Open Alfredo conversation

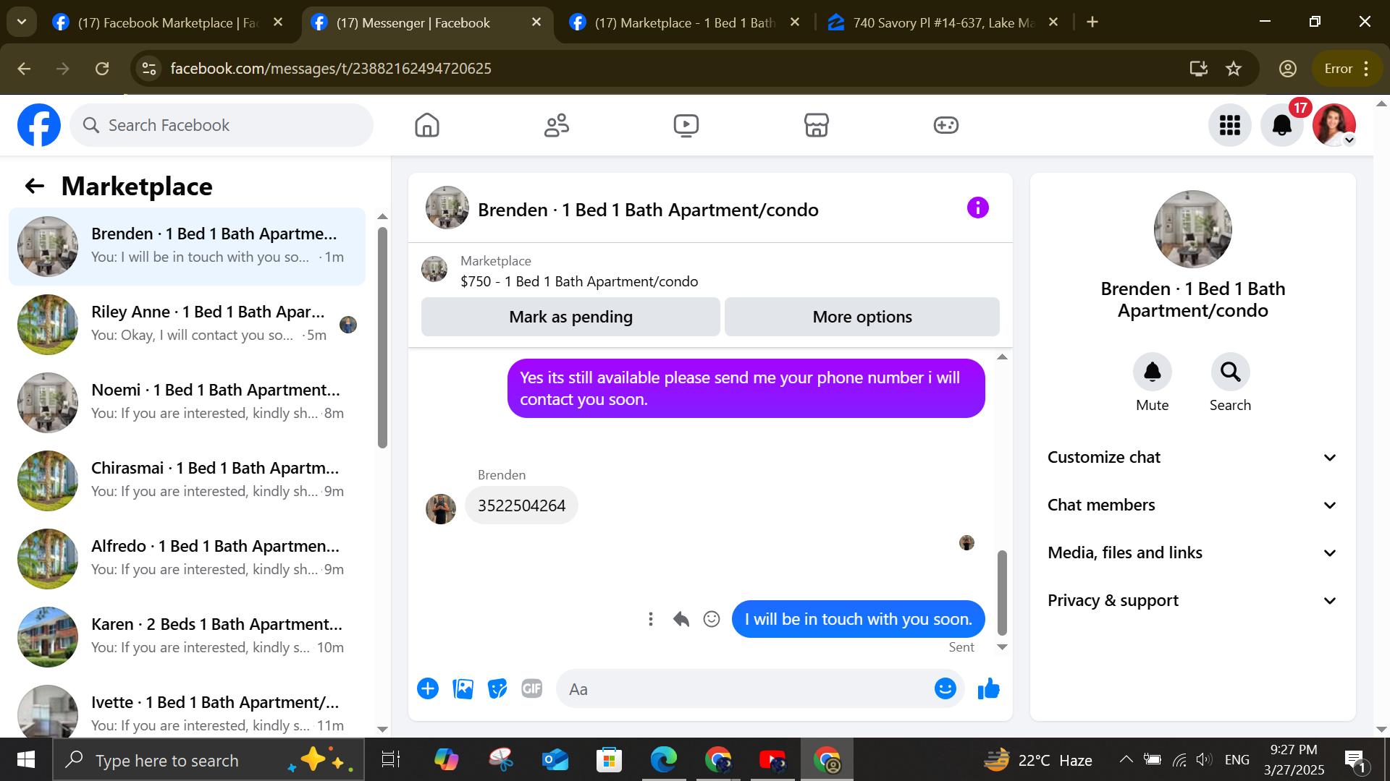(187, 558)
